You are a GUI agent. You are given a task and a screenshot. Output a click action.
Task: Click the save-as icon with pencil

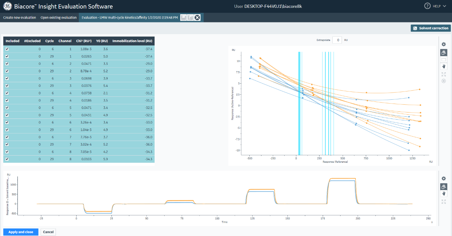pyautogui.click(x=191, y=17)
